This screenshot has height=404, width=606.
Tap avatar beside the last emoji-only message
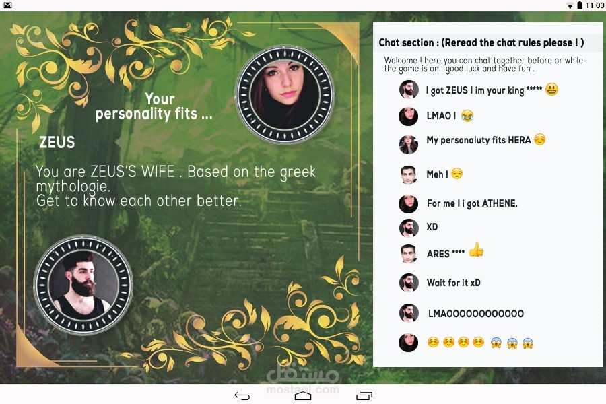pyautogui.click(x=409, y=343)
